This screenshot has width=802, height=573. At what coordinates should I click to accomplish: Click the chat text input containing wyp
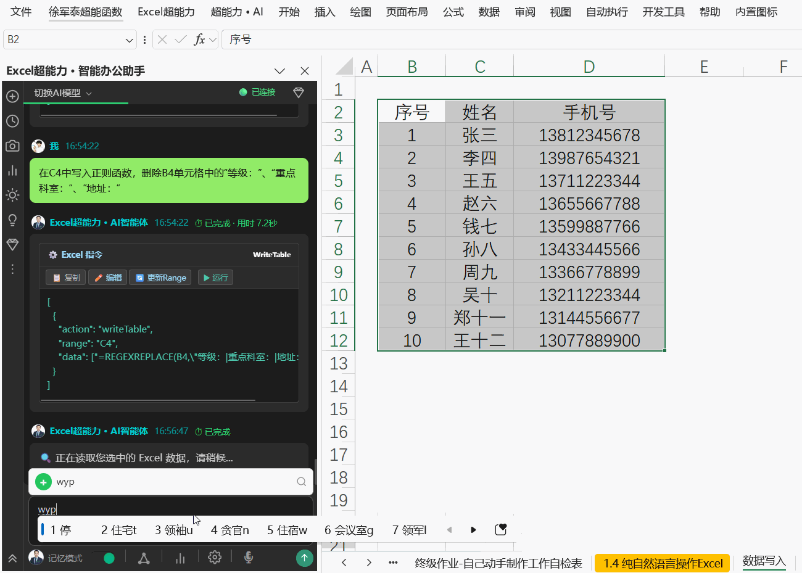point(171,509)
